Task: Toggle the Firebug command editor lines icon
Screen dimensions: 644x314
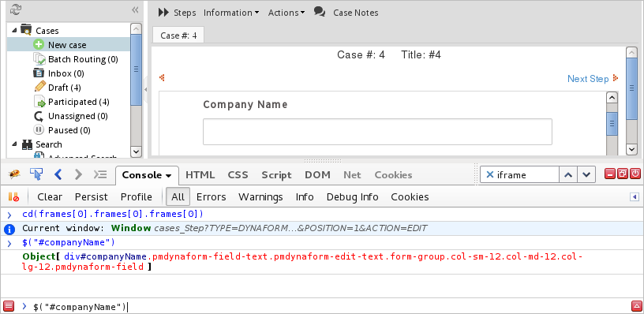Action: (x=100, y=174)
